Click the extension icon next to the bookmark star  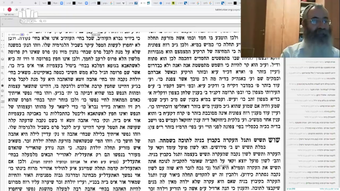[x=22, y=9]
